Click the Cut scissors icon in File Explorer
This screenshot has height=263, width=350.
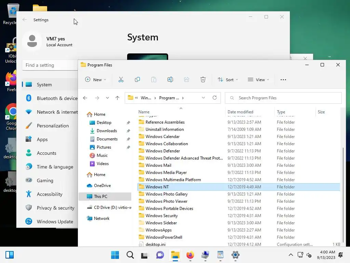pos(121,79)
